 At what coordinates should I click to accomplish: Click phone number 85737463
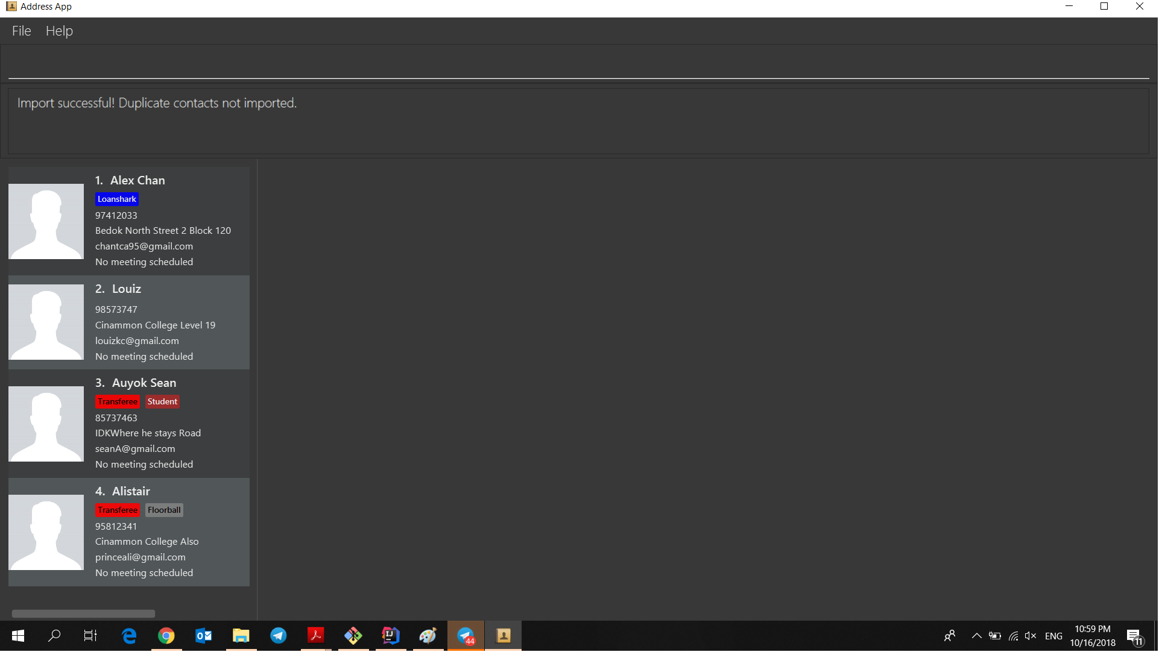click(116, 418)
